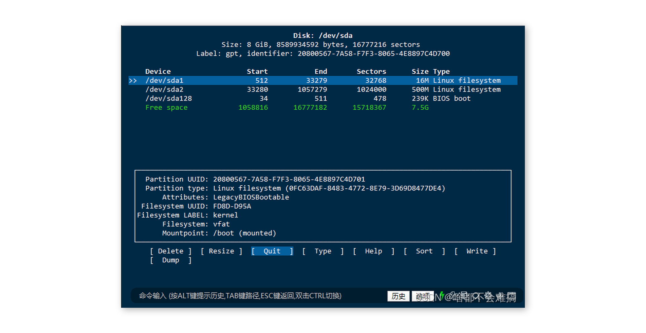Click the Sectors column header
646x333 pixels.
[371, 71]
